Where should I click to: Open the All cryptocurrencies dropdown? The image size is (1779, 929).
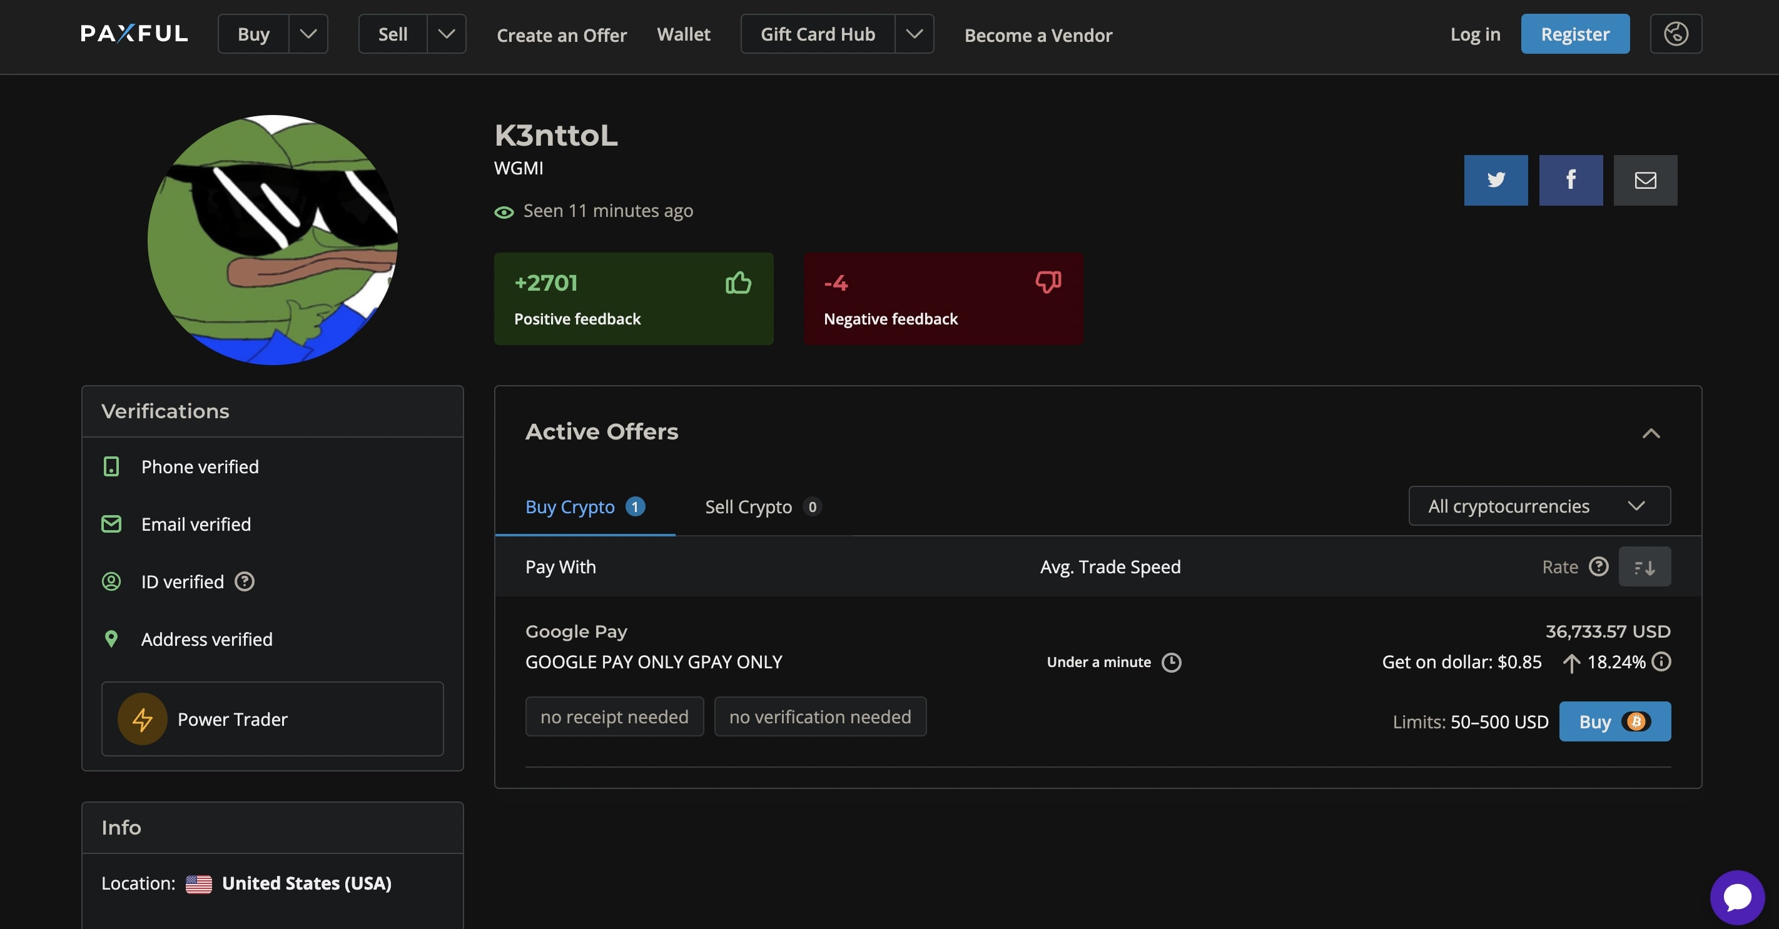(x=1539, y=506)
